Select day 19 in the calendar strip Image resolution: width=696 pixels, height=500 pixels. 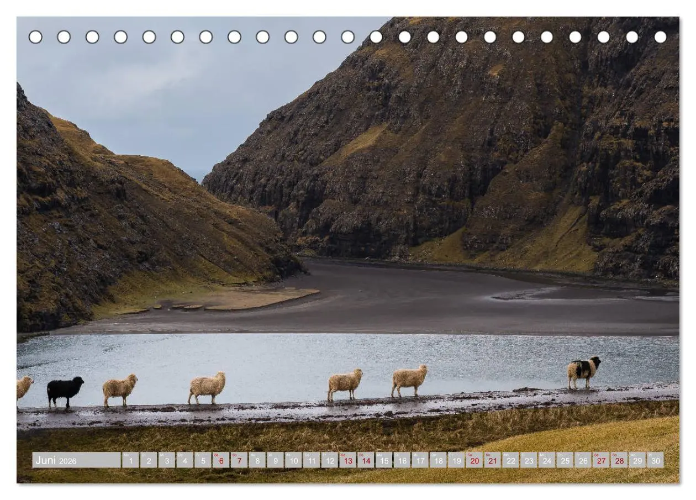tap(456, 460)
